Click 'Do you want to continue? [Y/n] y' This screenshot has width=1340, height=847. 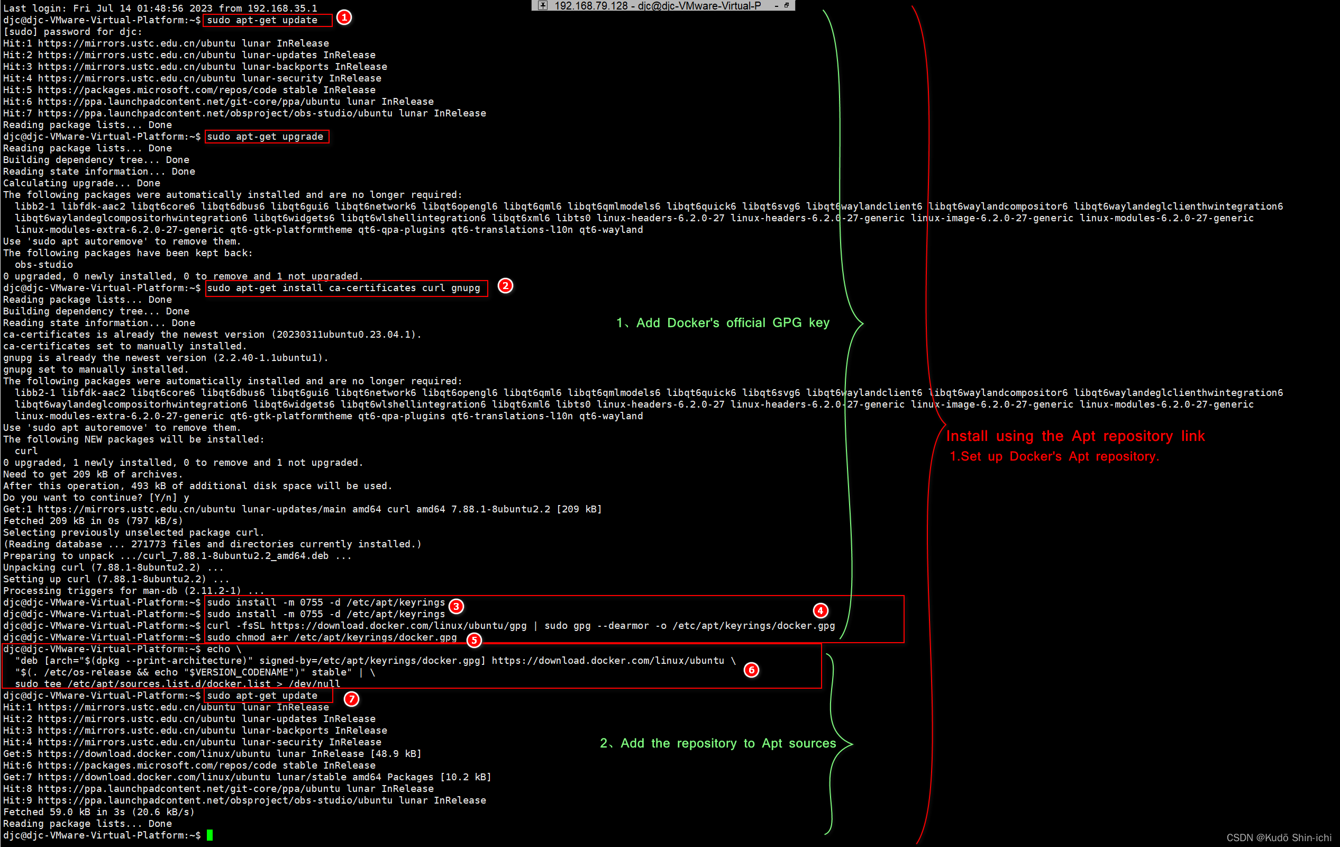pyautogui.click(x=96, y=498)
